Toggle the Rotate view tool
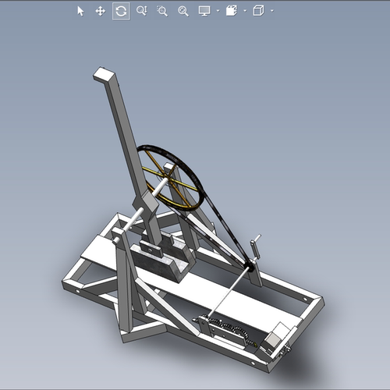This screenshot has width=390, height=390. pyautogui.click(x=121, y=11)
